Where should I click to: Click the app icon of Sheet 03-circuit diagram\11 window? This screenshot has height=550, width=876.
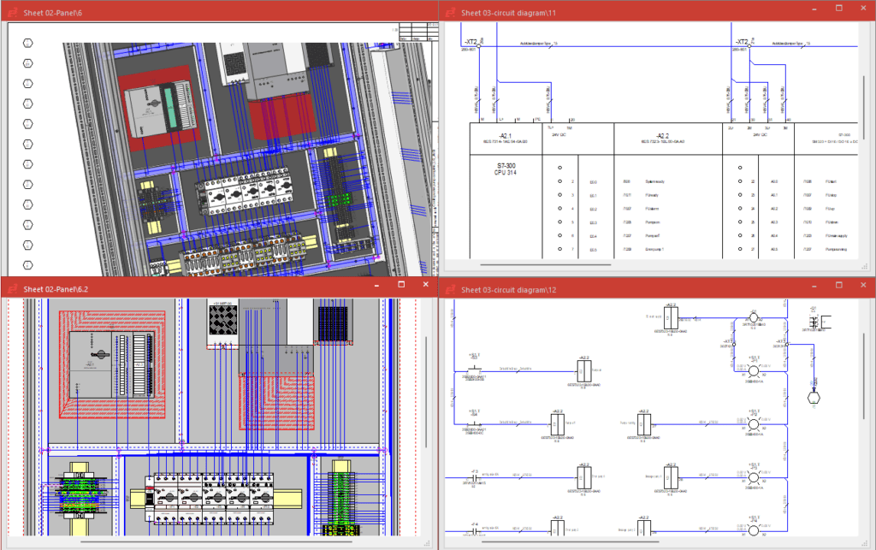[x=450, y=12]
